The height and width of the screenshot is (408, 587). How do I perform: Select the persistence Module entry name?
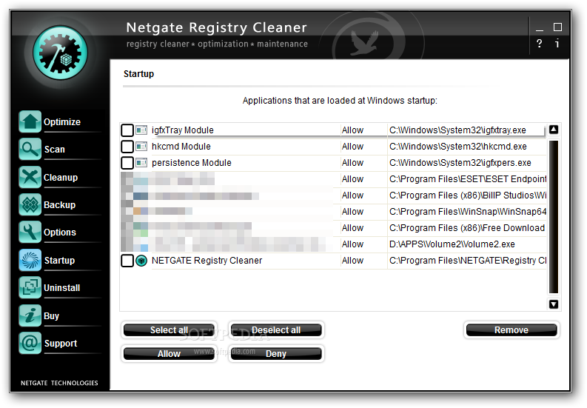[192, 163]
